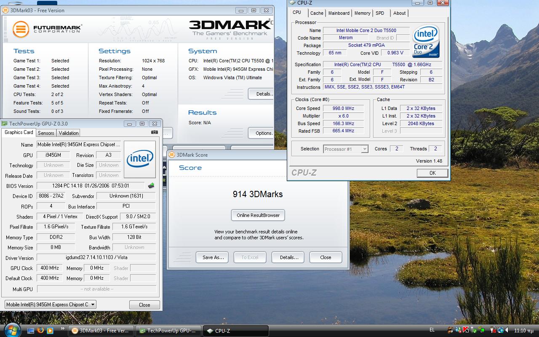Click processor Name Intel Mobile Core 2 Duo T5500
Screen dimensions: 539x337
tap(366, 30)
